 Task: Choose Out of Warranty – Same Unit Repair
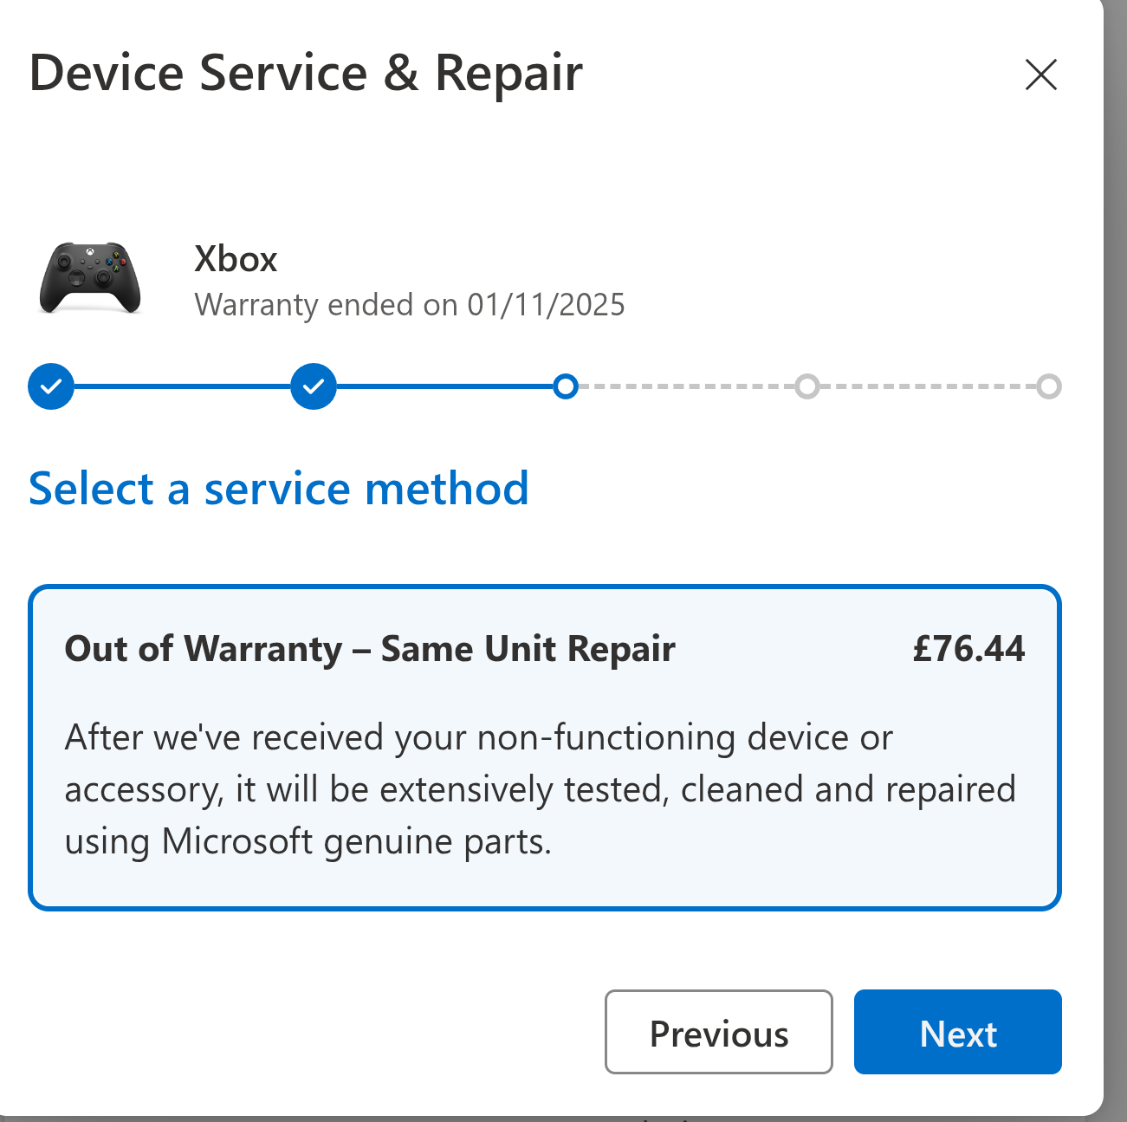pos(545,748)
